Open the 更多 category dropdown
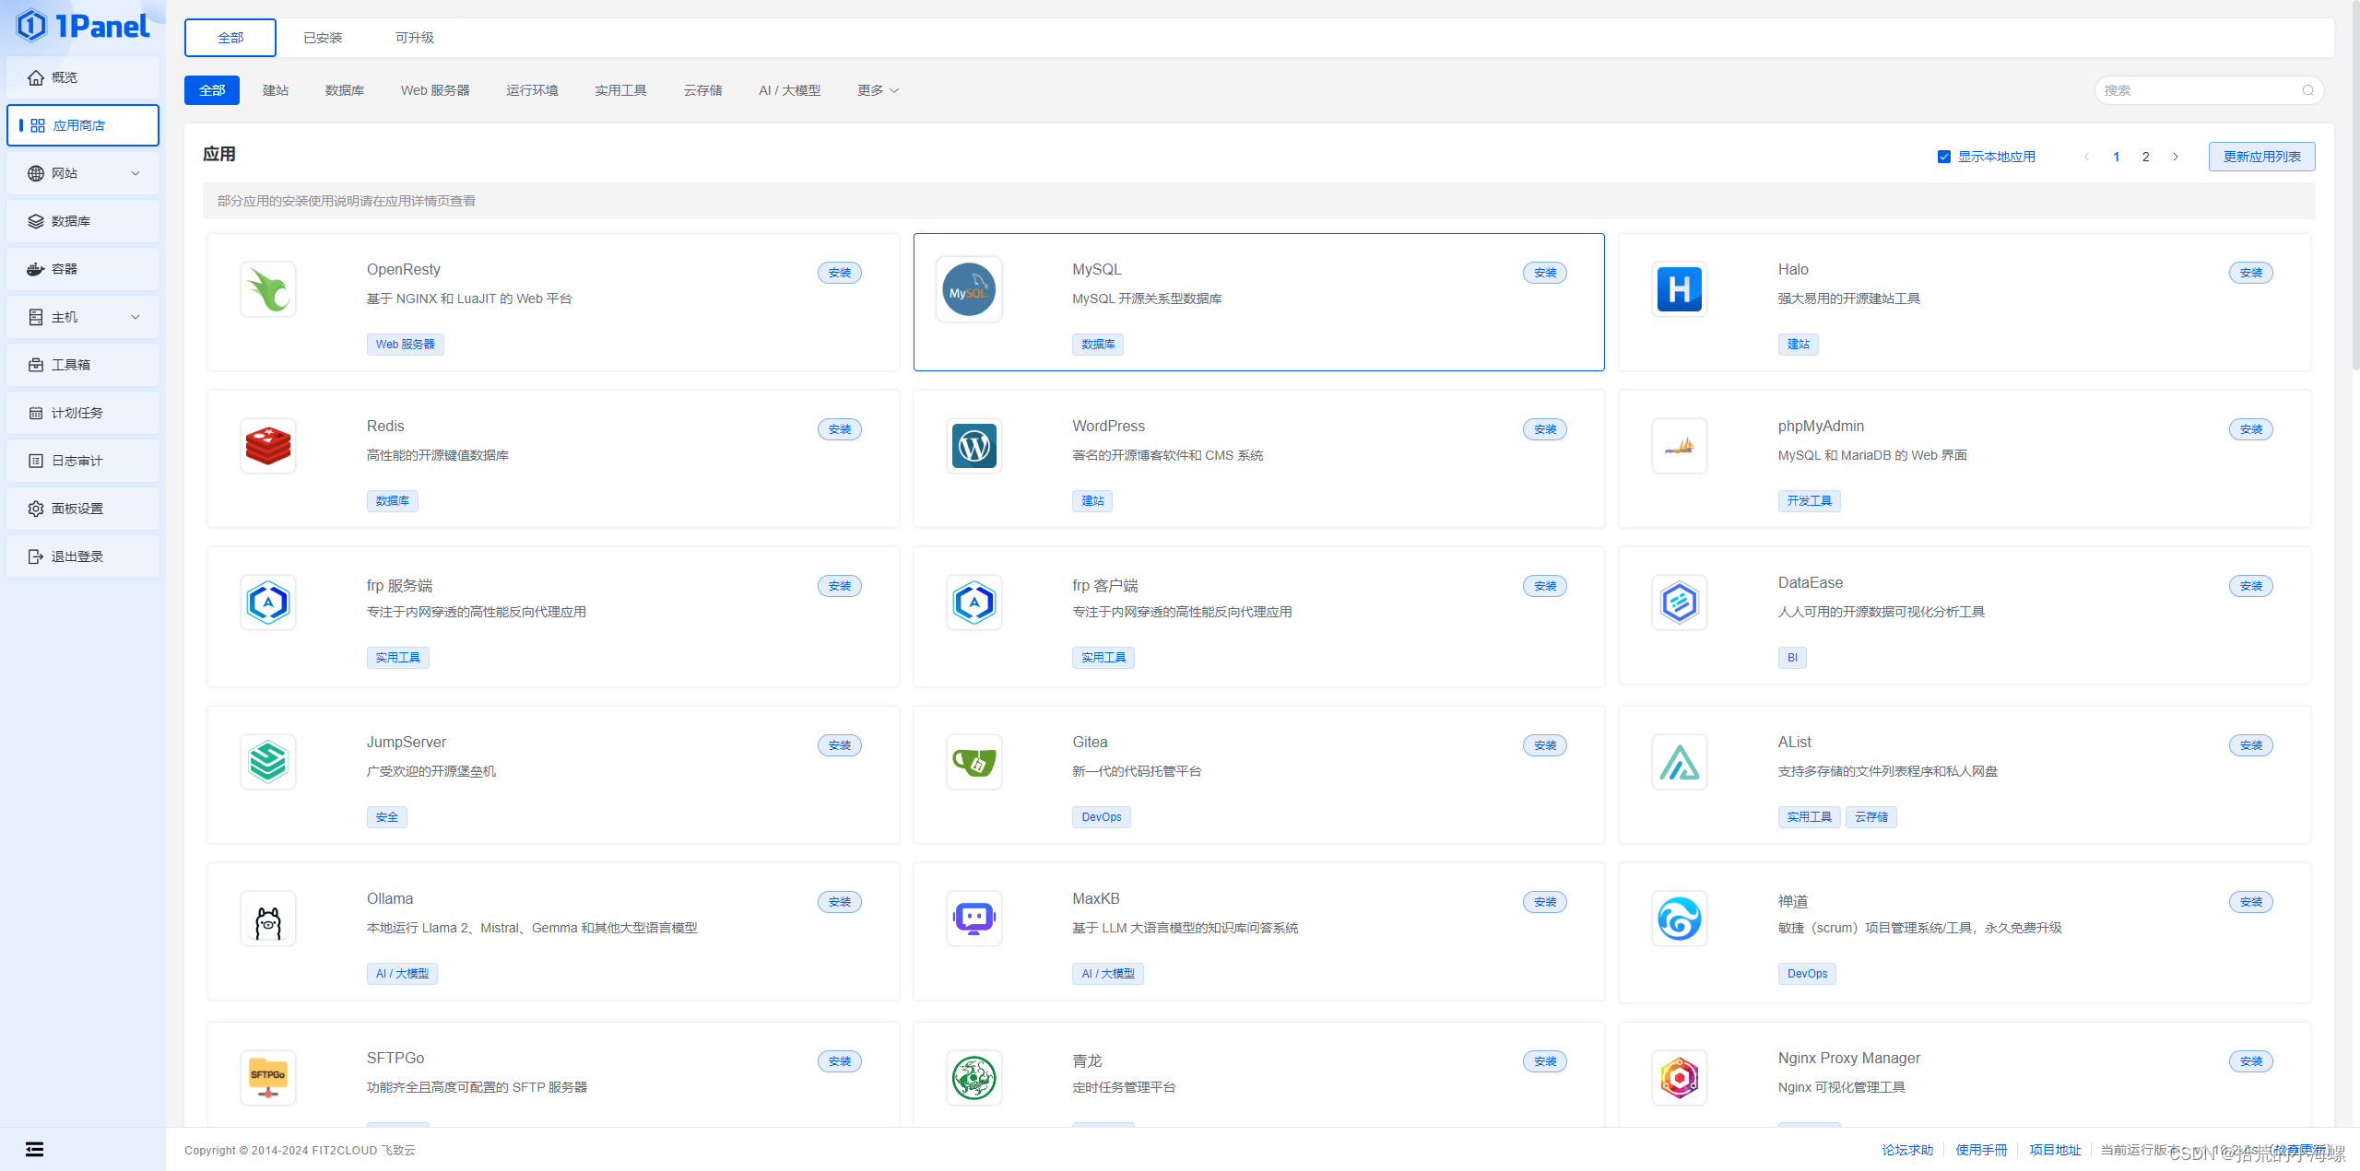 click(x=878, y=90)
